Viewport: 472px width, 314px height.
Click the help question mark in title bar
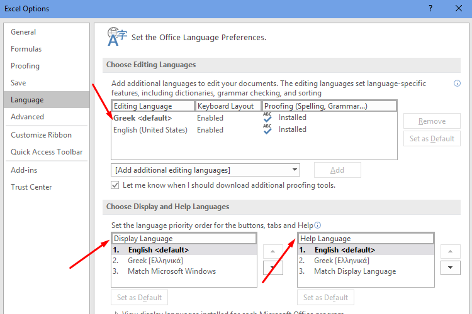[x=430, y=8]
